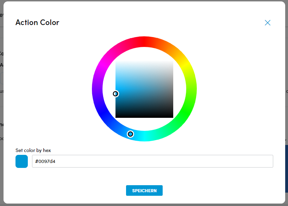The height and width of the screenshot is (206, 288).
Task: Click the Action Color dialog title
Action: (37, 23)
